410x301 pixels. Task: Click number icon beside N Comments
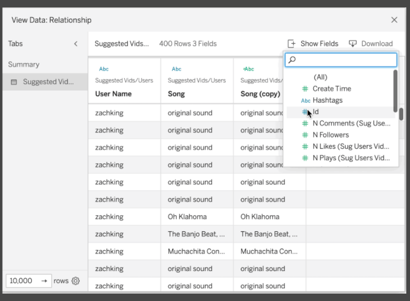305,124
